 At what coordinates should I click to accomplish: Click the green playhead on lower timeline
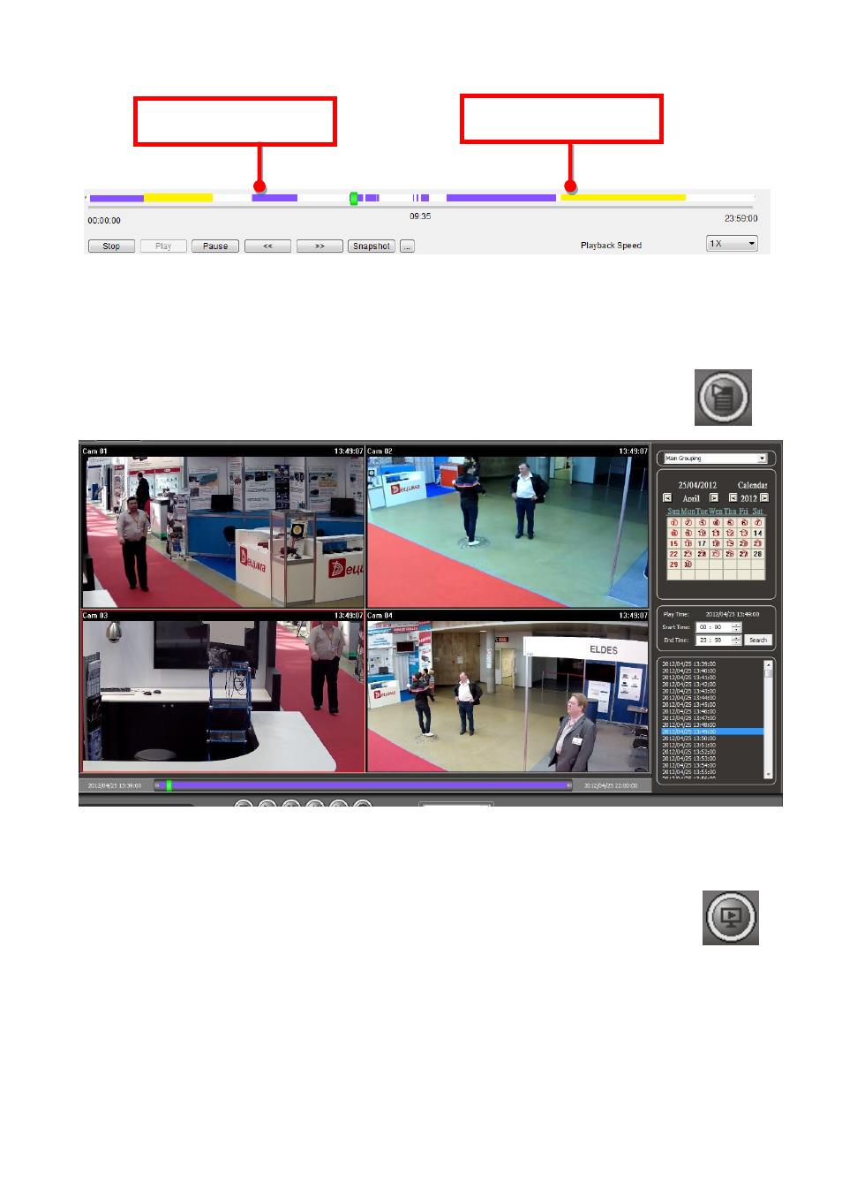coord(169,785)
